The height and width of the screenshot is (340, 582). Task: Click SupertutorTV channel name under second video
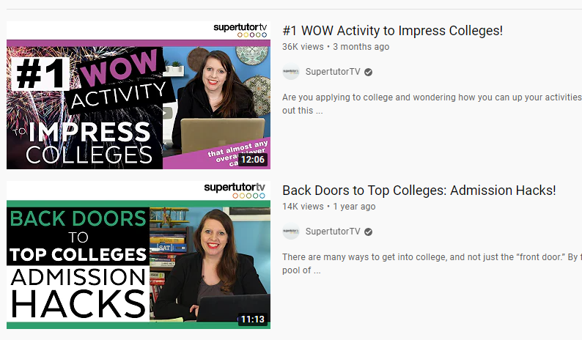click(333, 232)
